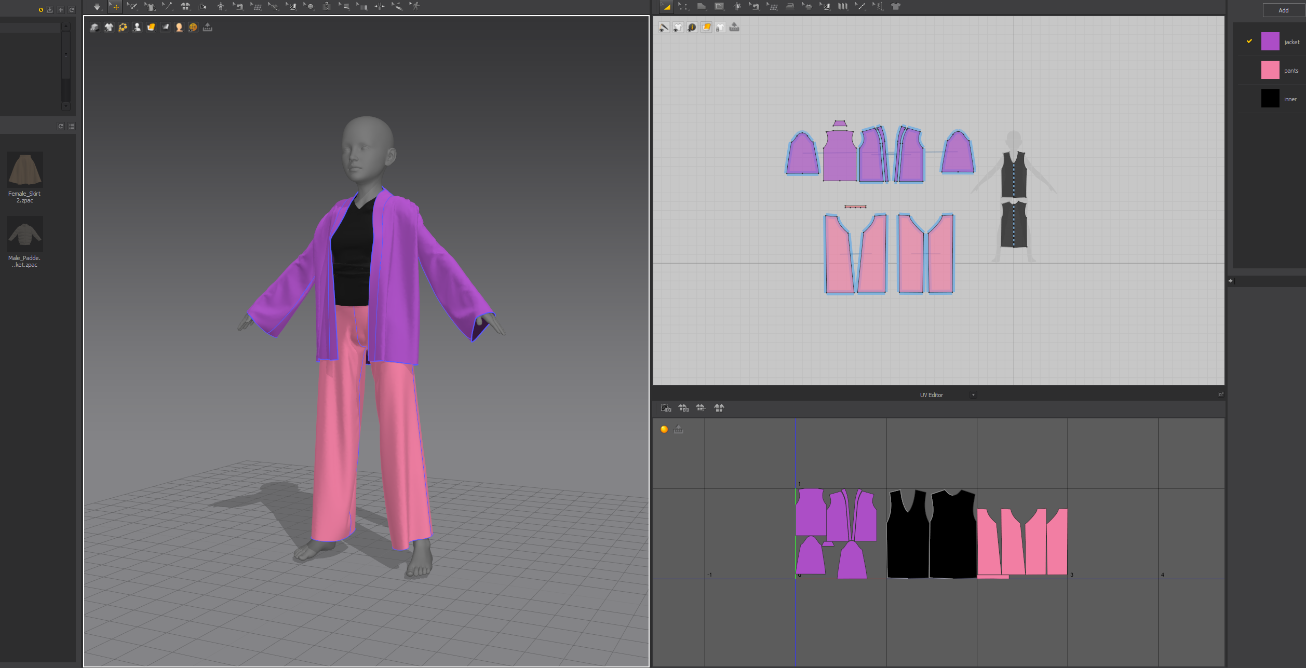Viewport: 1306px width, 668px height.
Task: Open the Female_Skirt2.zpac thumbnail
Action: coord(25,170)
